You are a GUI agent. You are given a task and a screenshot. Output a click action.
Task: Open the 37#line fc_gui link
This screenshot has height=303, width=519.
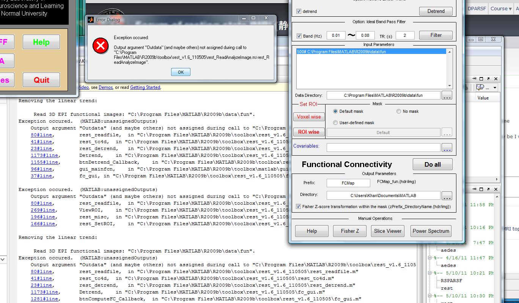click(x=42, y=176)
